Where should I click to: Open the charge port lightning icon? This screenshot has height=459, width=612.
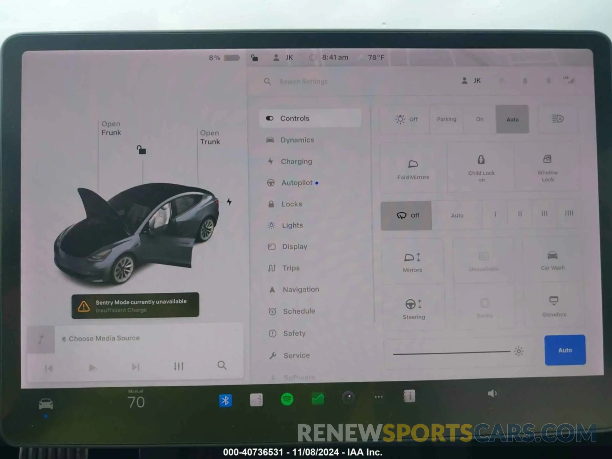pyautogui.click(x=229, y=202)
